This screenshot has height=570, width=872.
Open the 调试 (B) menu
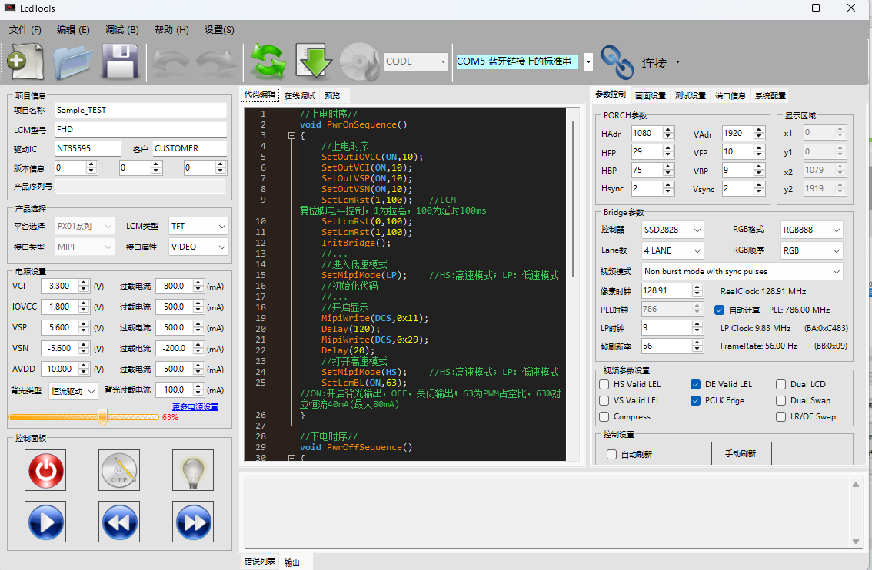pyautogui.click(x=121, y=30)
